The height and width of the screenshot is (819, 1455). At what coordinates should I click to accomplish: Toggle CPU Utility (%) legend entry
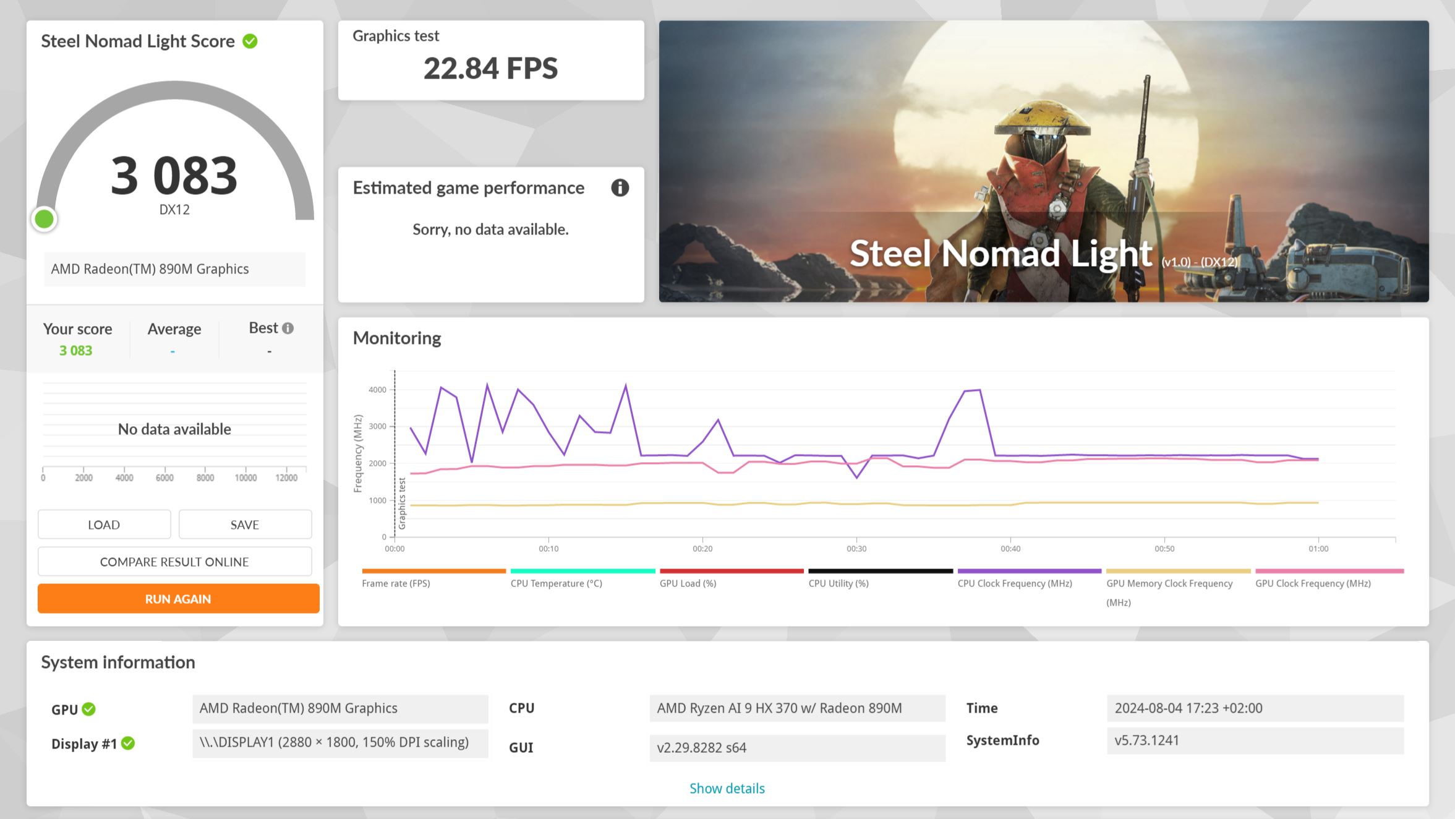(x=838, y=583)
